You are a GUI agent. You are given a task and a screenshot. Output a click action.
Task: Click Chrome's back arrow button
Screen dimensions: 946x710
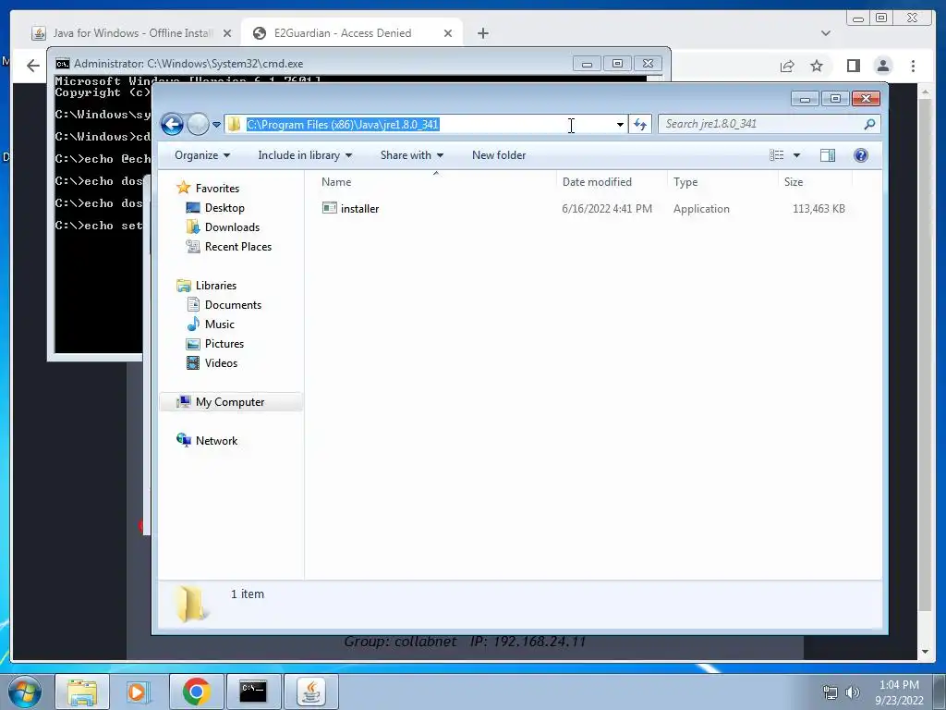pyautogui.click(x=33, y=66)
